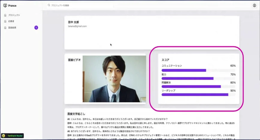
Task: Click the 面接ビデオ label
Action: 74,60
